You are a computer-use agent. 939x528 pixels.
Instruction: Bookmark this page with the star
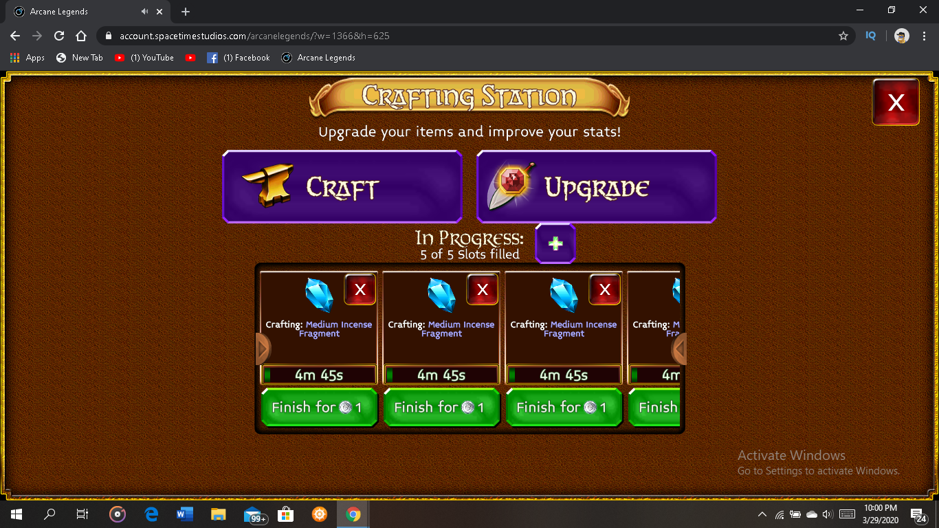click(843, 36)
